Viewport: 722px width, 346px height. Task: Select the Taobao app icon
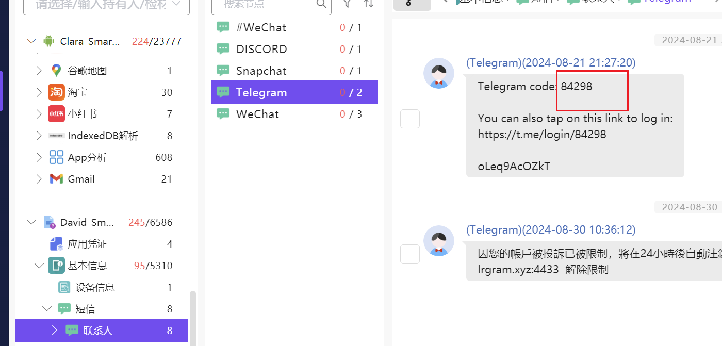pyautogui.click(x=56, y=92)
